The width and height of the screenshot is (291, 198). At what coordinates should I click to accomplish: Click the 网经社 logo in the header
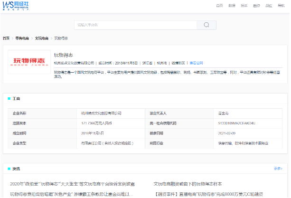(16, 6)
